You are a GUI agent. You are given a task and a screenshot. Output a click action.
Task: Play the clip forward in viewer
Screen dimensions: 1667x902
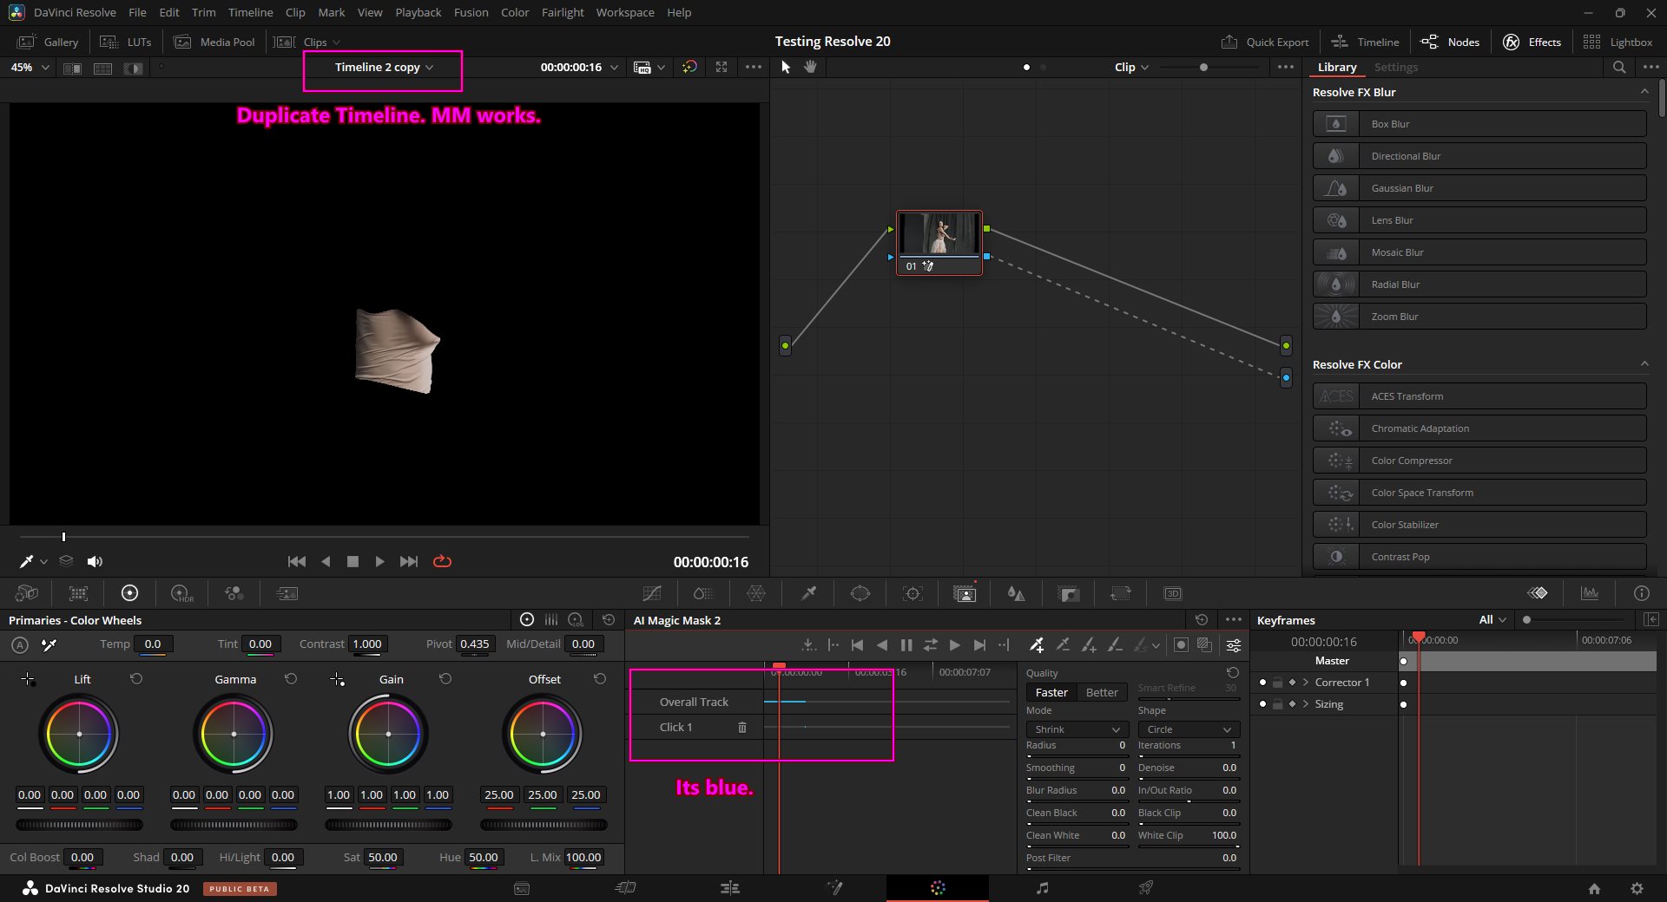coord(379,561)
